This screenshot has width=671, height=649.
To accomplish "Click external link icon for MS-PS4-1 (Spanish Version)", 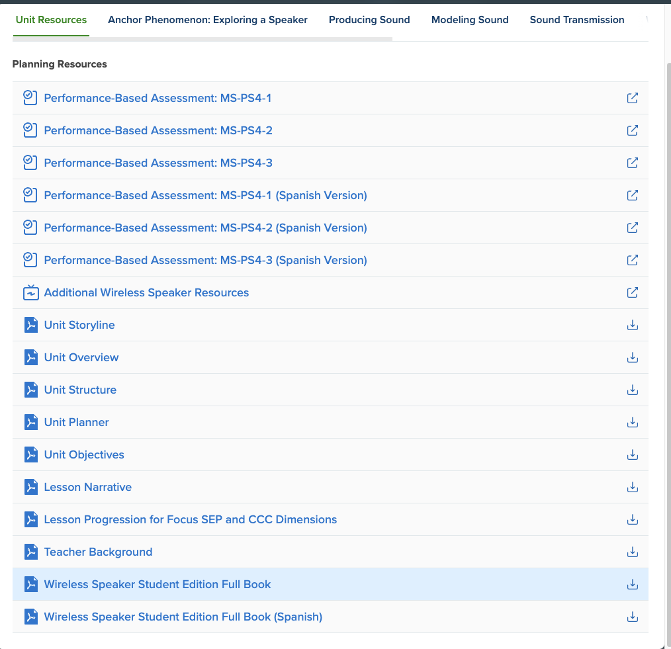I will pos(632,195).
